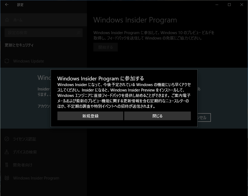Select the 開発者向け sidebar entry

point(23,165)
